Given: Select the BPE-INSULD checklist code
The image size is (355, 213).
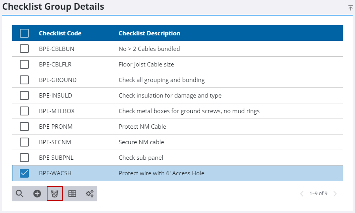Looking at the screenshot, I should 55,96.
